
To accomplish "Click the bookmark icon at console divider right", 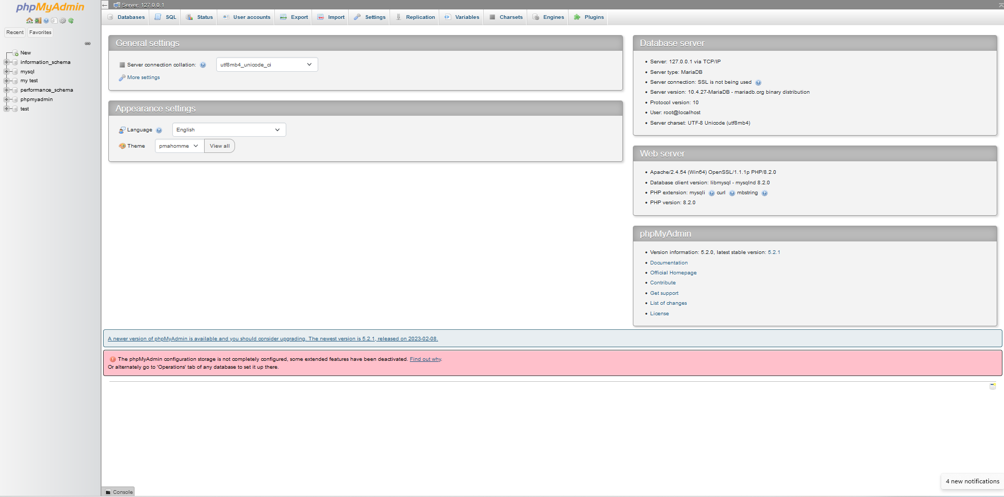I will pyautogui.click(x=992, y=386).
